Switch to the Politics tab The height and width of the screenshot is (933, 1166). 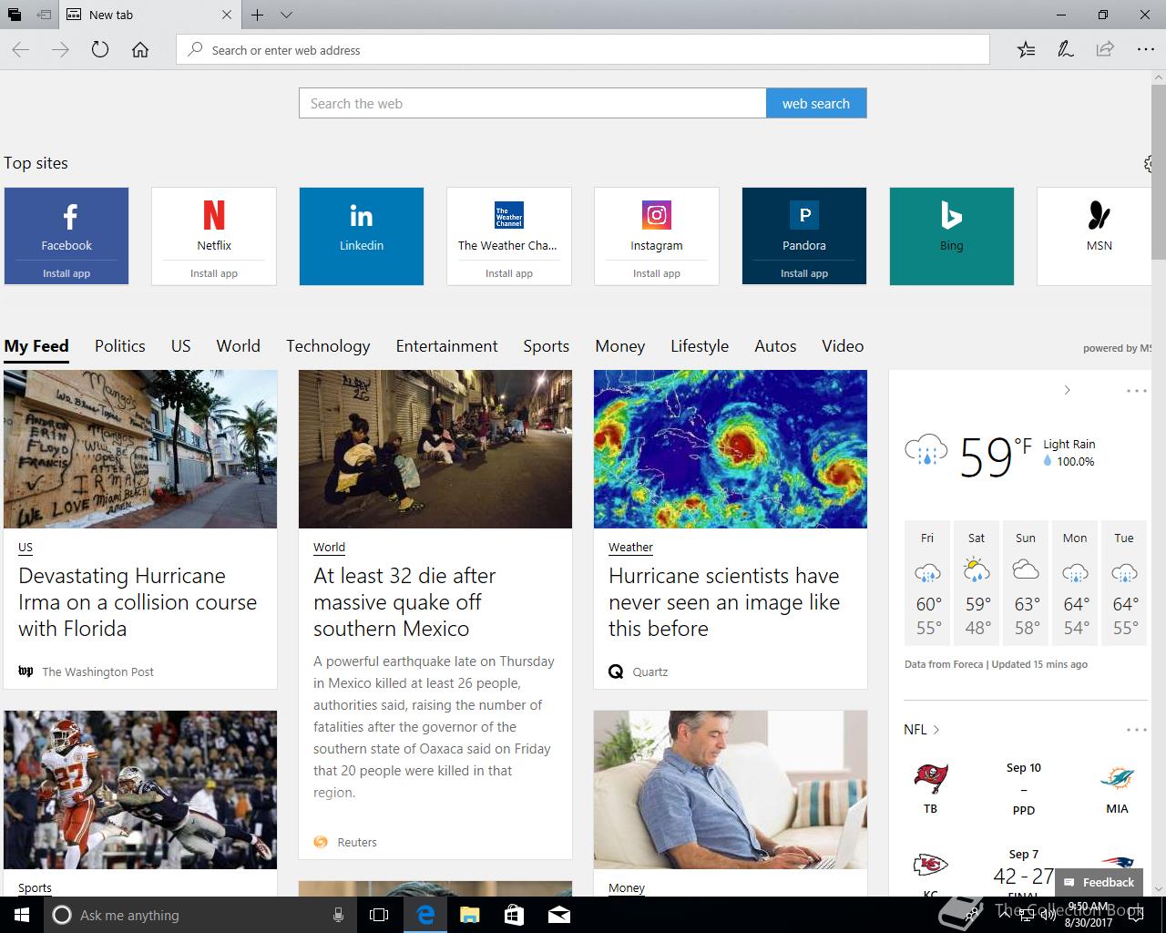pos(120,346)
